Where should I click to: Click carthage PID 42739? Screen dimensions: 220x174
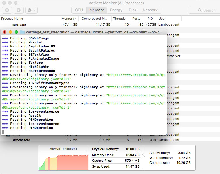pyautogui.click(x=151, y=24)
